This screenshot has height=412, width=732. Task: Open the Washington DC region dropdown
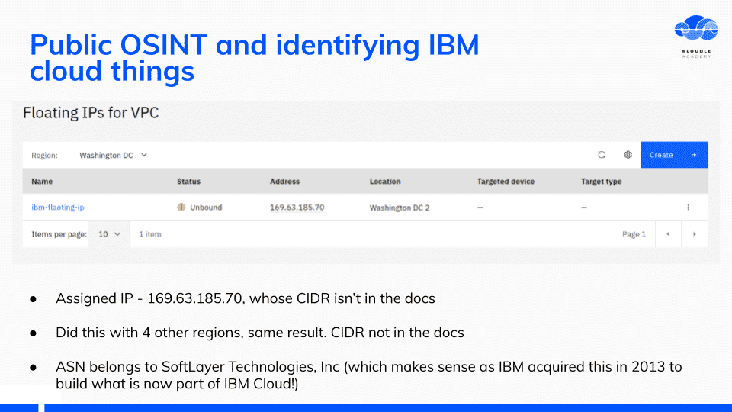click(x=113, y=155)
